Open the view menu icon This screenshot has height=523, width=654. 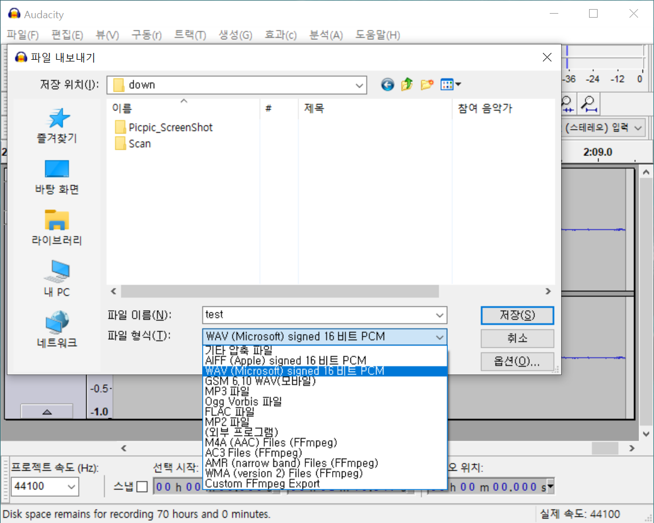pyautogui.click(x=451, y=85)
